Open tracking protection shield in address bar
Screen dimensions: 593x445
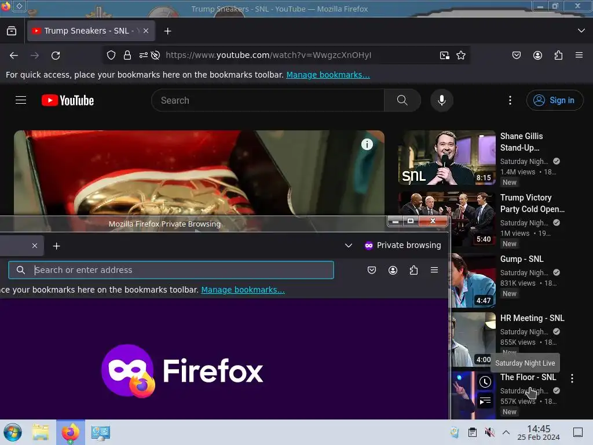coord(111,55)
